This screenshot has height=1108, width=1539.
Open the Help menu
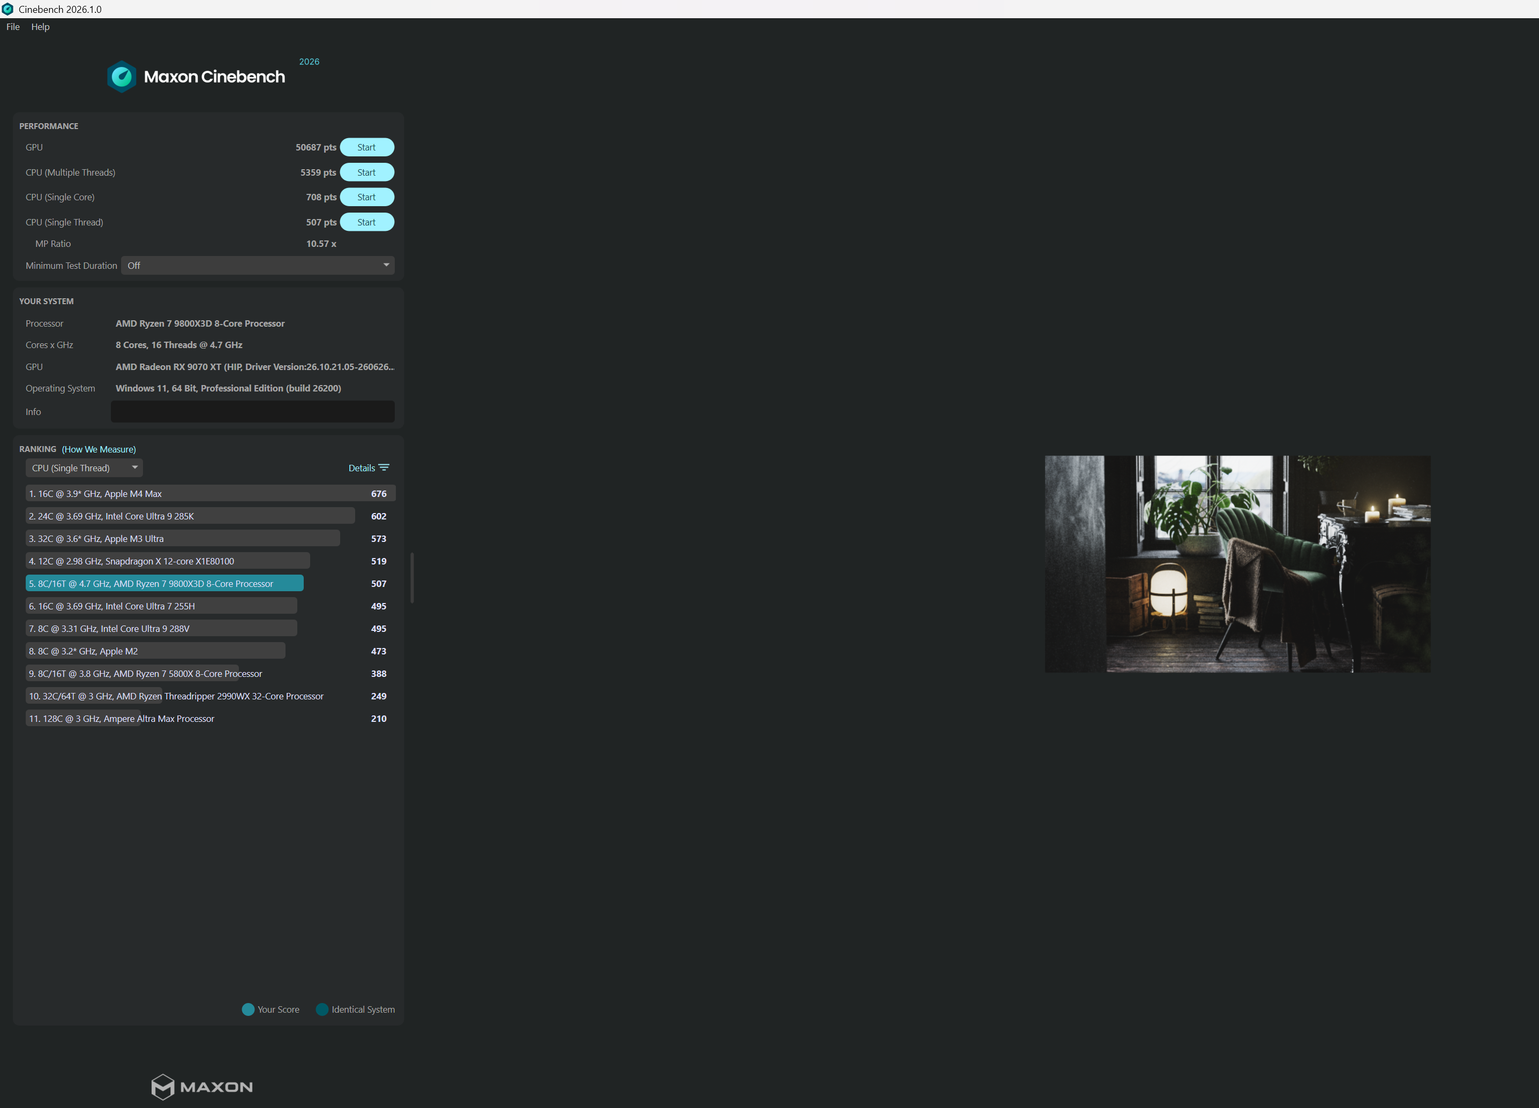(x=40, y=26)
